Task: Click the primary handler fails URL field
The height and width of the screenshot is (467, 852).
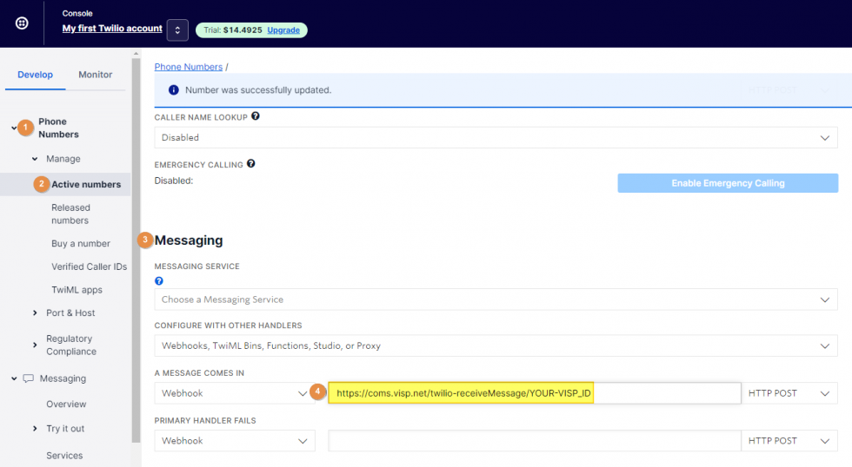Action: click(x=534, y=440)
